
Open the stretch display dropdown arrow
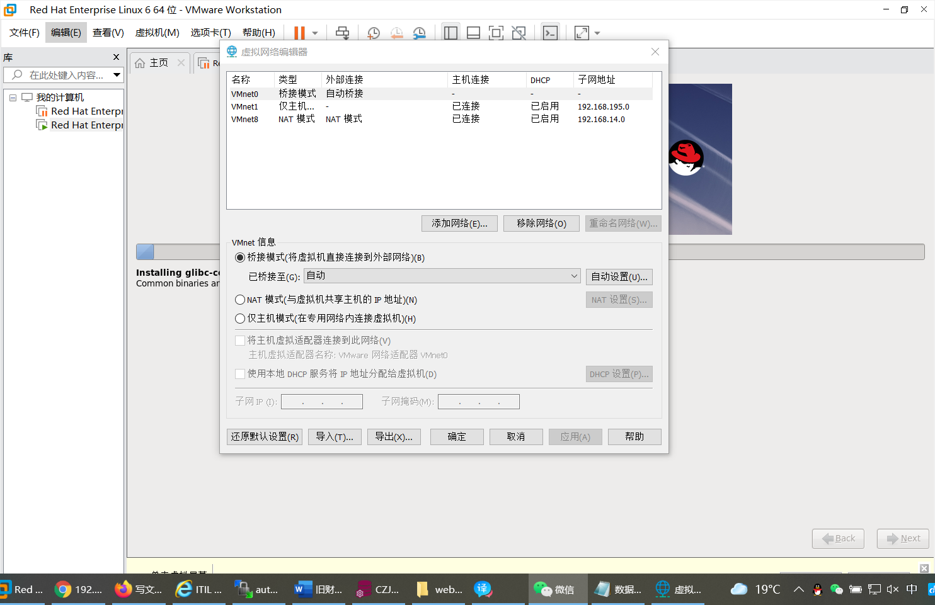pos(597,33)
